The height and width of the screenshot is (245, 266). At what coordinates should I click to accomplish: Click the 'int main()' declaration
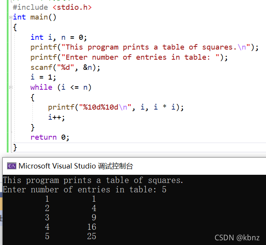34,17
